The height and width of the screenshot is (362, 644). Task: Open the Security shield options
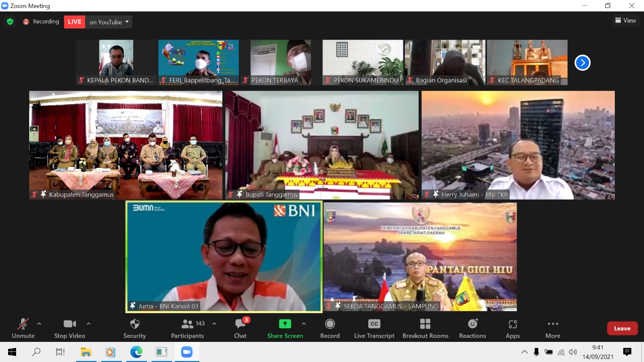point(134,328)
